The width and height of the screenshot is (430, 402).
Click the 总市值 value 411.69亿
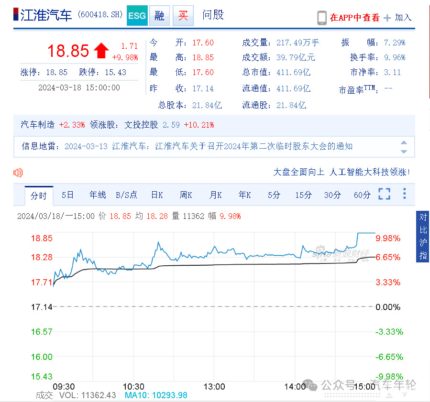[293, 72]
